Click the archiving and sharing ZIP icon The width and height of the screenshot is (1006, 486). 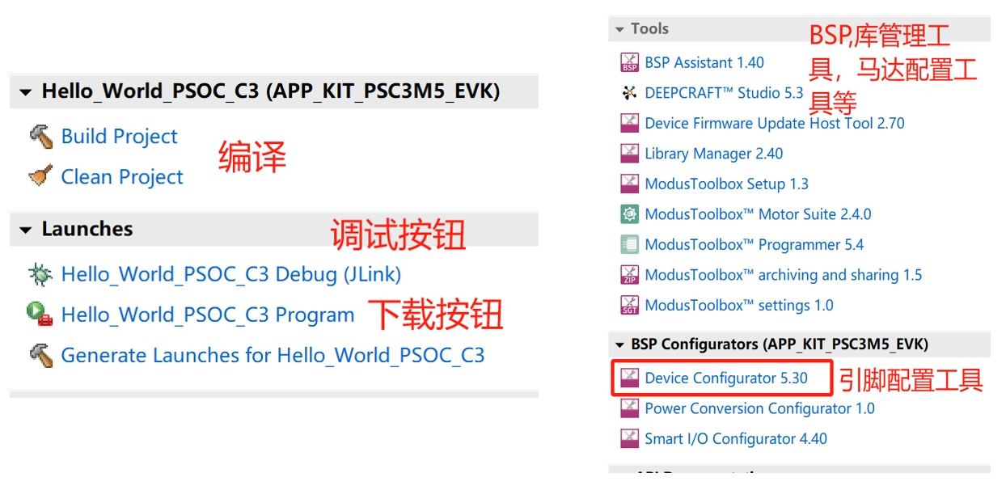629,275
